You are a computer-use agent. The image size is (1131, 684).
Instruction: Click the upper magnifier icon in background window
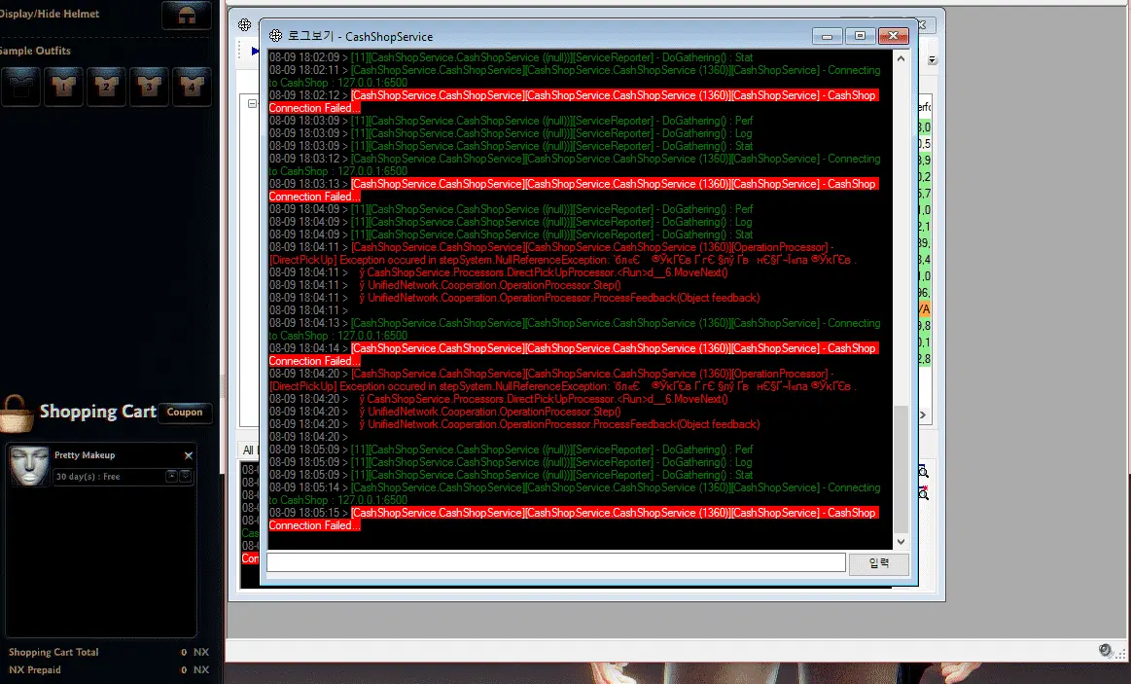(x=923, y=473)
